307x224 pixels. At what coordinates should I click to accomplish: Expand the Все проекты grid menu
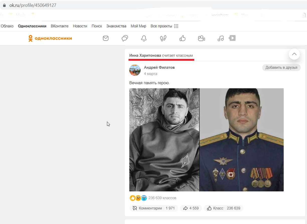(176, 26)
